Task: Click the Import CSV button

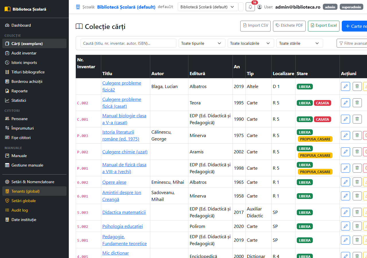Action: point(255,26)
